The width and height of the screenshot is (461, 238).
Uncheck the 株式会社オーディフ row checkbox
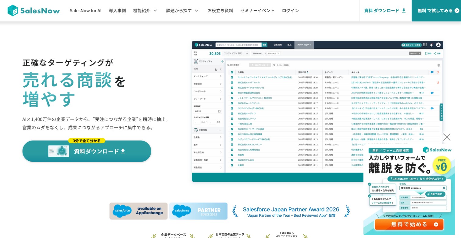pos(232,114)
